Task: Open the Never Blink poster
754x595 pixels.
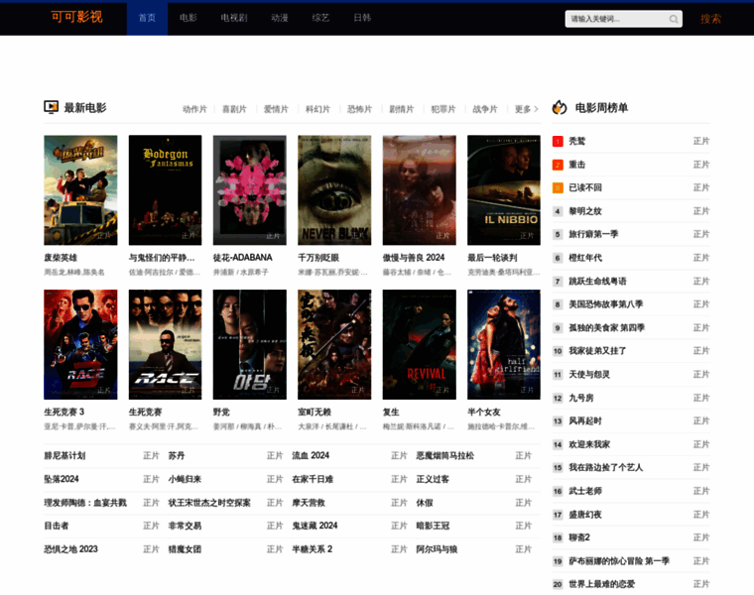Action: [x=334, y=189]
